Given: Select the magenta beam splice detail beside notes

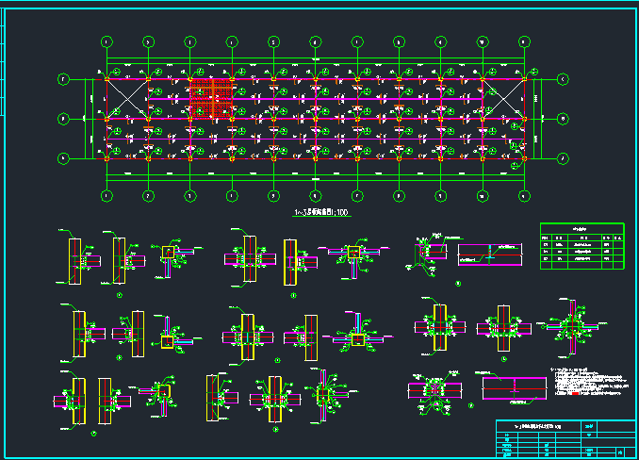Looking at the screenshot, I should (514, 386).
